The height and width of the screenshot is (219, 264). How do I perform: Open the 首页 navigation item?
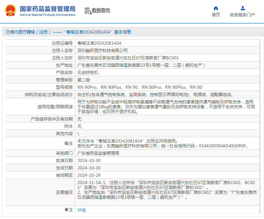click(x=216, y=15)
